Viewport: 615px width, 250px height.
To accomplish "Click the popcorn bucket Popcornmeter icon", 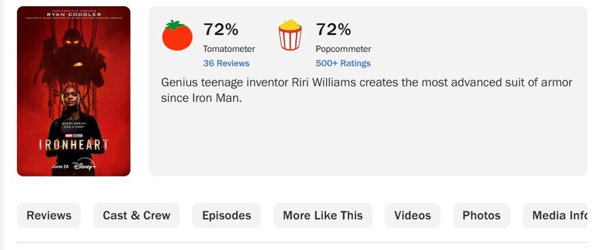I will pyautogui.click(x=290, y=35).
